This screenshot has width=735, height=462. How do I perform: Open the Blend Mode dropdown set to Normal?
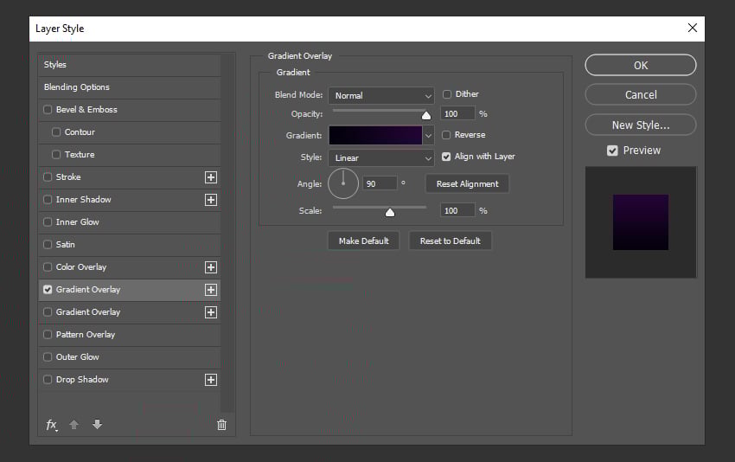click(x=381, y=96)
